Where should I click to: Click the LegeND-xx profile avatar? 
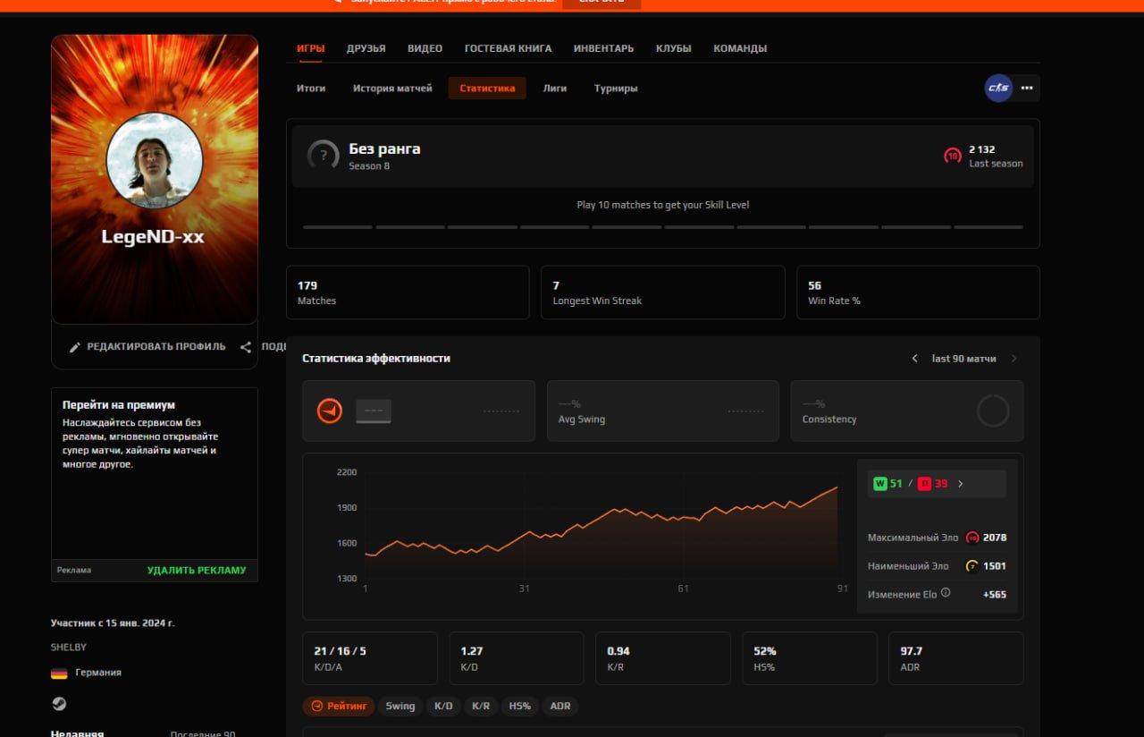[x=155, y=160]
